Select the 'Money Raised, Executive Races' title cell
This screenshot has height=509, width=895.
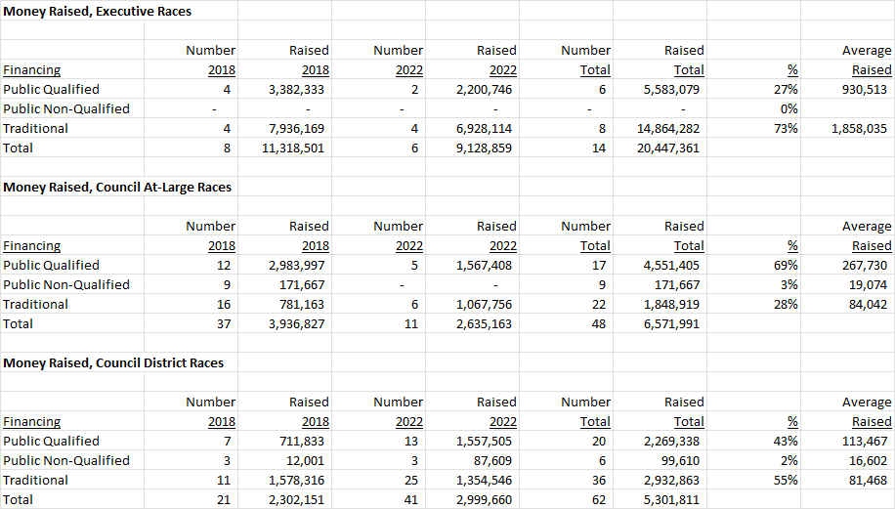[98, 12]
